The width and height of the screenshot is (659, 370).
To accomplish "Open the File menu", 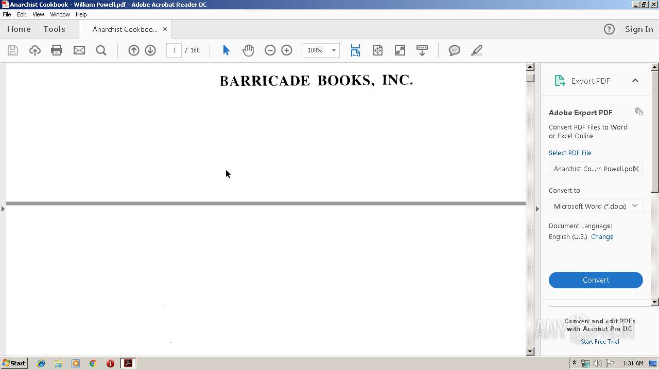I will 7,14.
